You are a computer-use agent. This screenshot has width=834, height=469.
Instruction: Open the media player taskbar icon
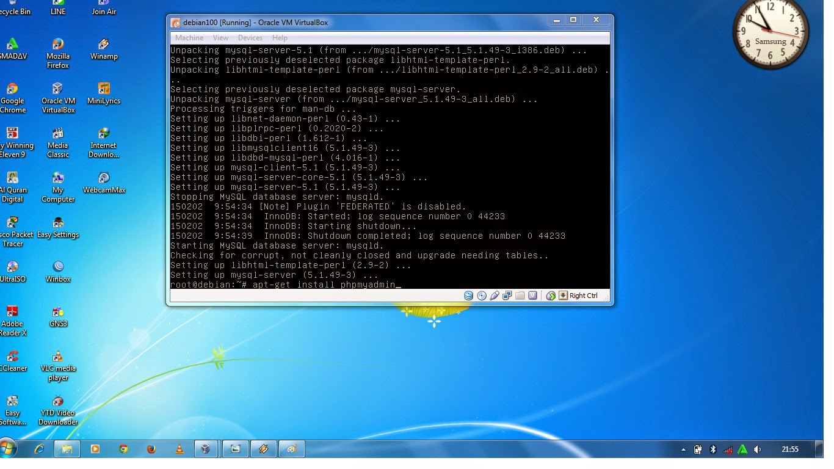(95, 449)
